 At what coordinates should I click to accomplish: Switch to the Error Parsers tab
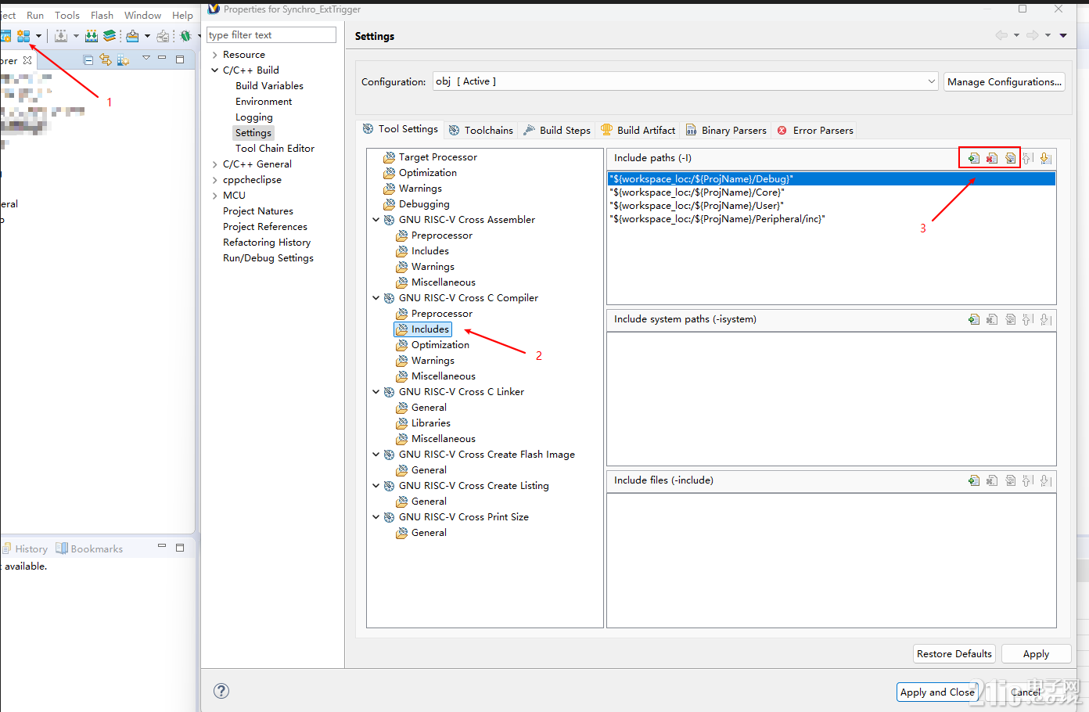pyautogui.click(x=814, y=130)
